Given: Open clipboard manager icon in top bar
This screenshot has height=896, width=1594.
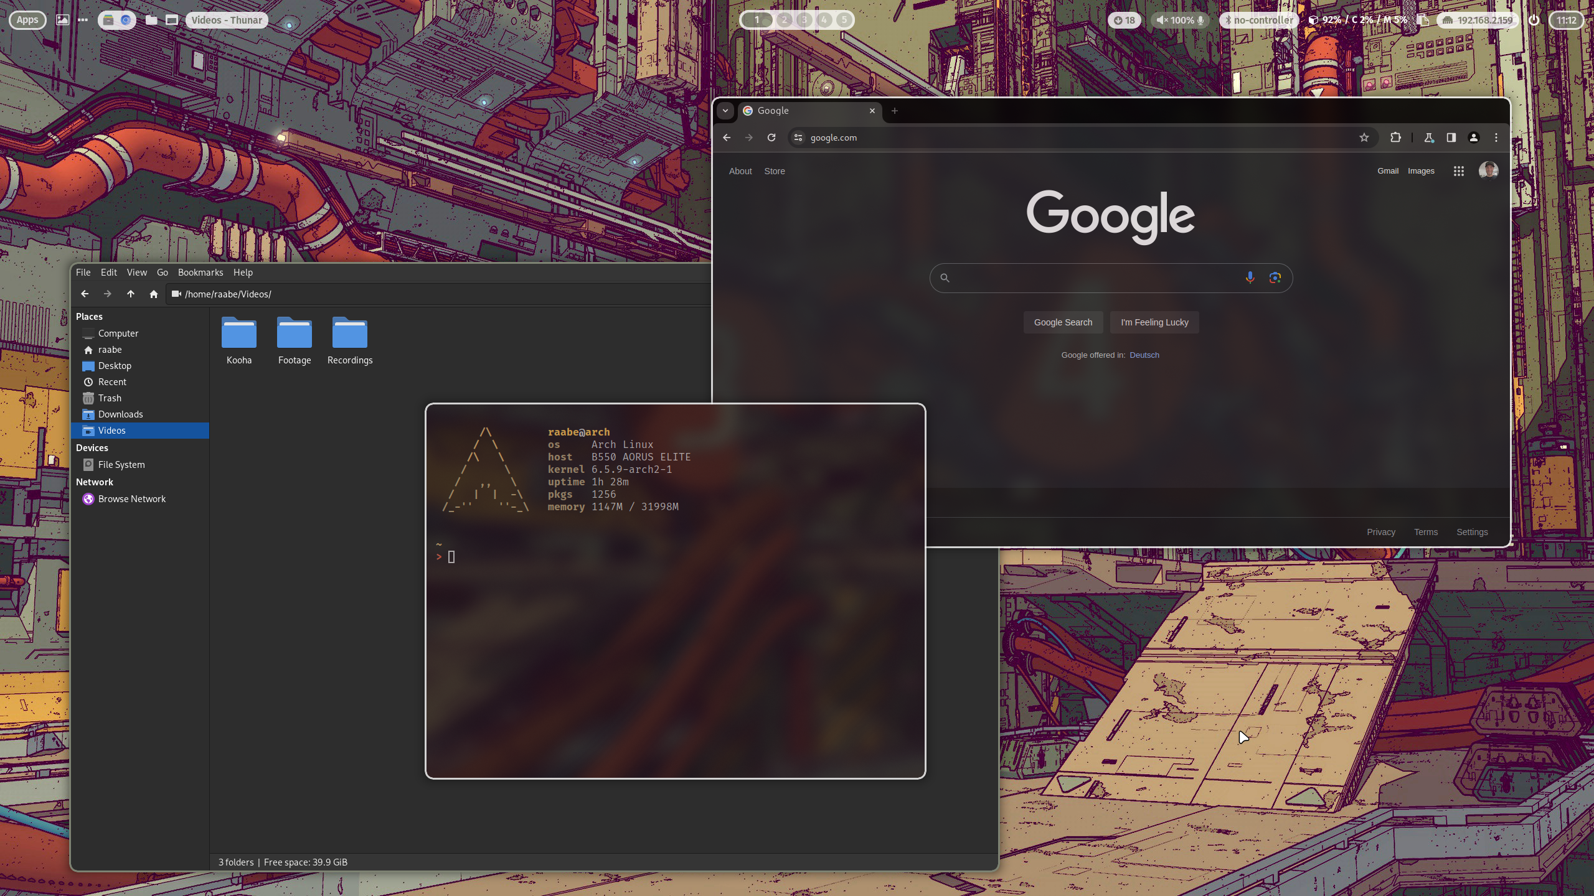Looking at the screenshot, I should coord(1422,20).
